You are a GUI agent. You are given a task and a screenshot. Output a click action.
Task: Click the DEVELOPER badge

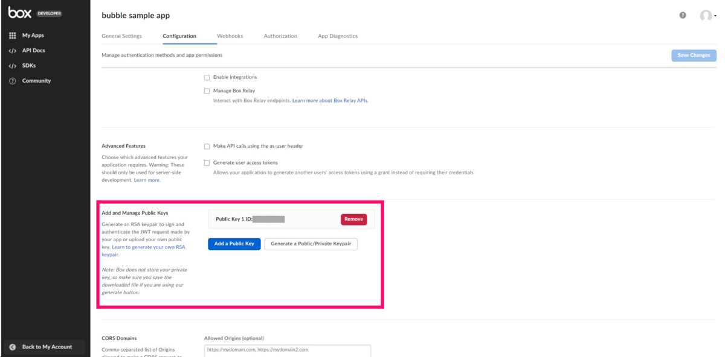[50, 13]
